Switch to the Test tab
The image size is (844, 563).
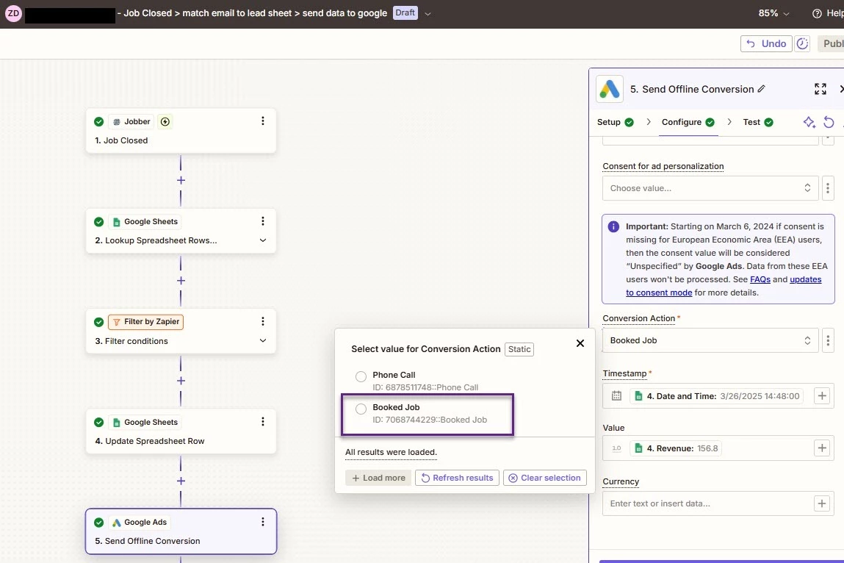(758, 122)
